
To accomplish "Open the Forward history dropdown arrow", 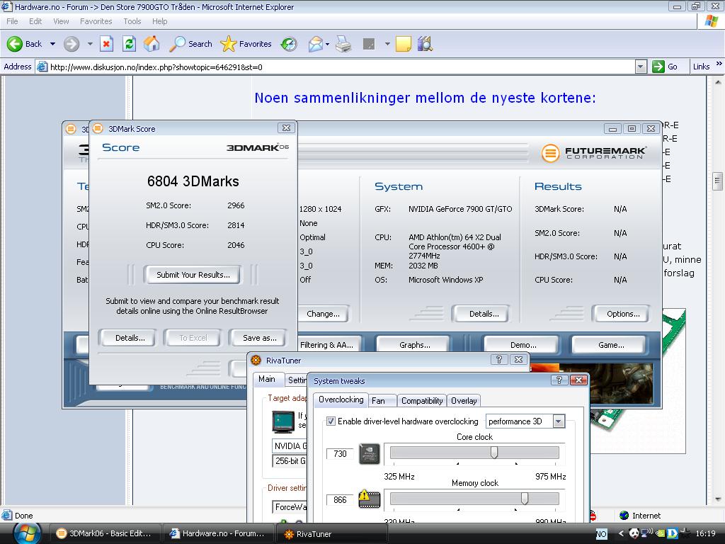I will pyautogui.click(x=90, y=44).
